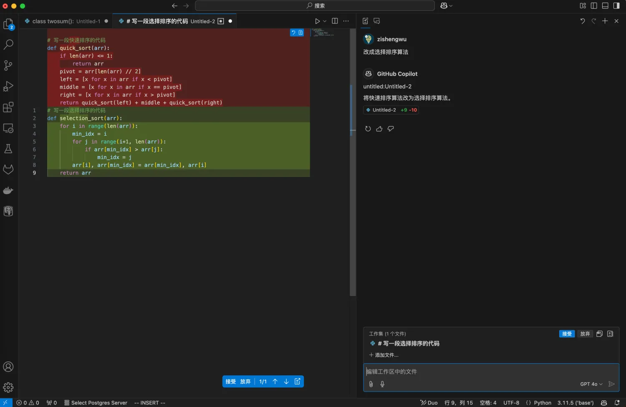Open the Explorer view in activity bar

click(8, 24)
